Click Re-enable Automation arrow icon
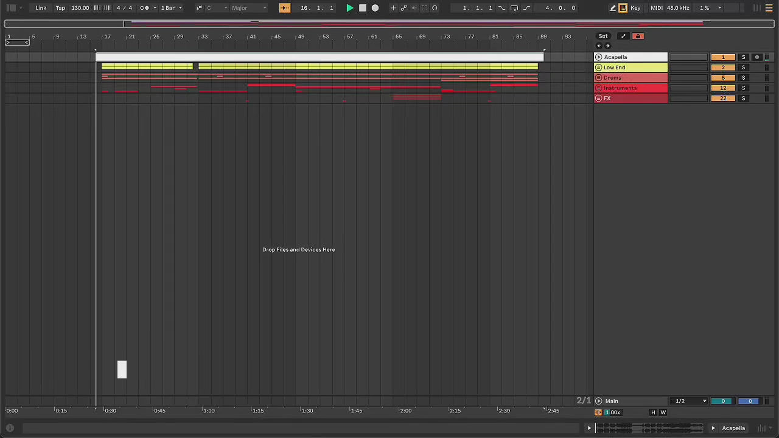Screen dimensions: 779x438 pos(414,8)
